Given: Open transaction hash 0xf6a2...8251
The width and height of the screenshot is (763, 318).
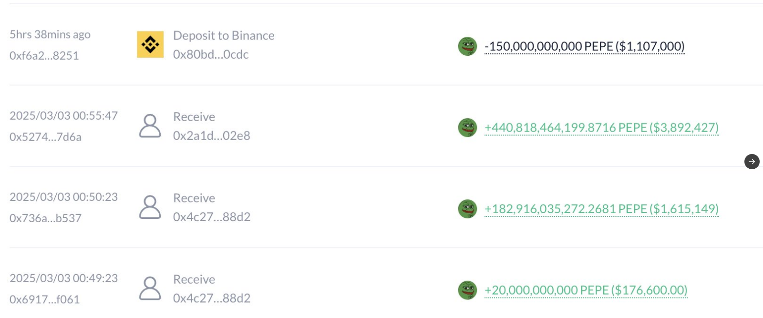Looking at the screenshot, I should (x=44, y=56).
